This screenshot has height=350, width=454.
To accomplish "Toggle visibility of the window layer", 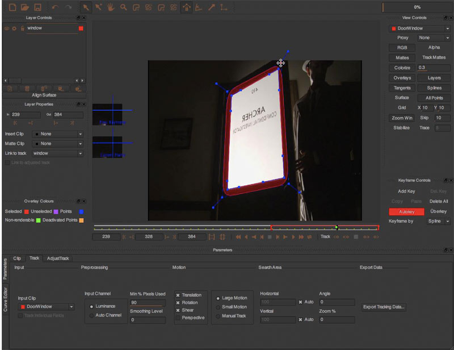I will pyautogui.click(x=7, y=28).
